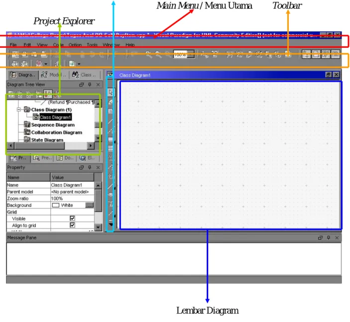Select the eraser tool in diagram palette
The width and height of the screenshot is (350, 322).
[x=111, y=102]
